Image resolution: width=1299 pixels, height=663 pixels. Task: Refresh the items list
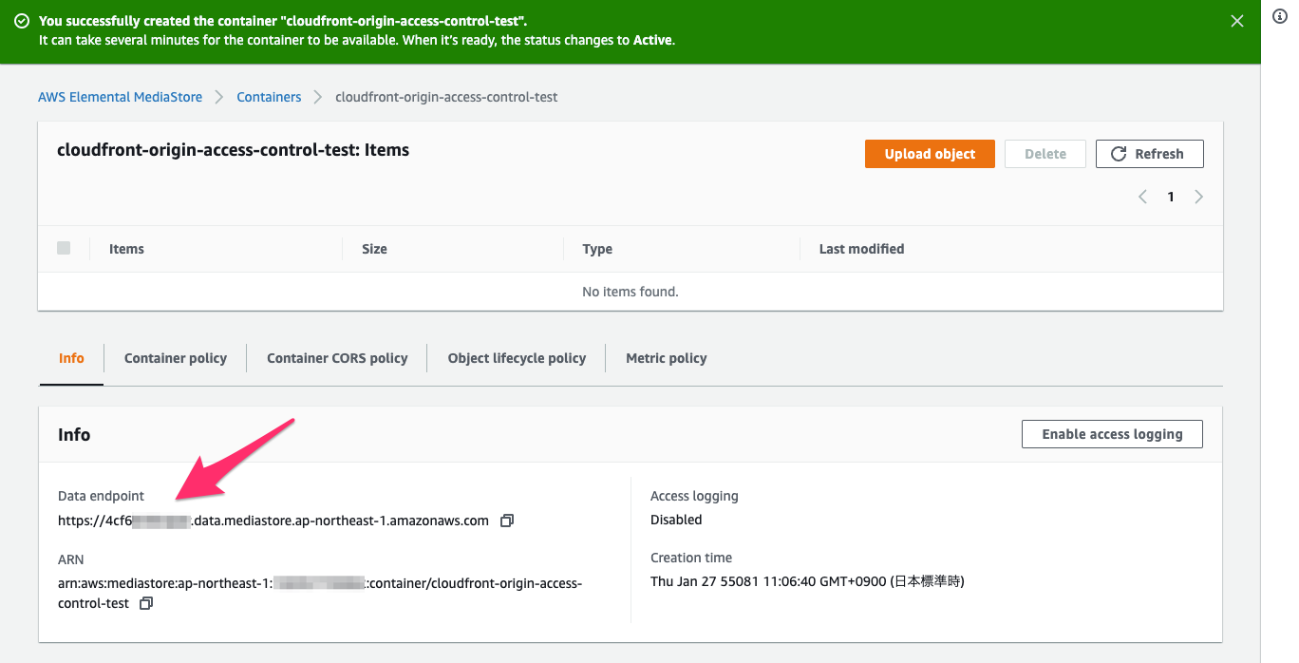[1149, 154]
